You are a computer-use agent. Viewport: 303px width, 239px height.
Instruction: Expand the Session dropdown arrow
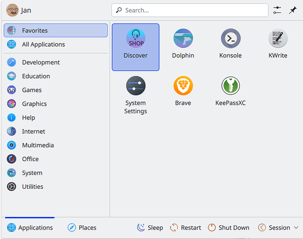(296, 228)
